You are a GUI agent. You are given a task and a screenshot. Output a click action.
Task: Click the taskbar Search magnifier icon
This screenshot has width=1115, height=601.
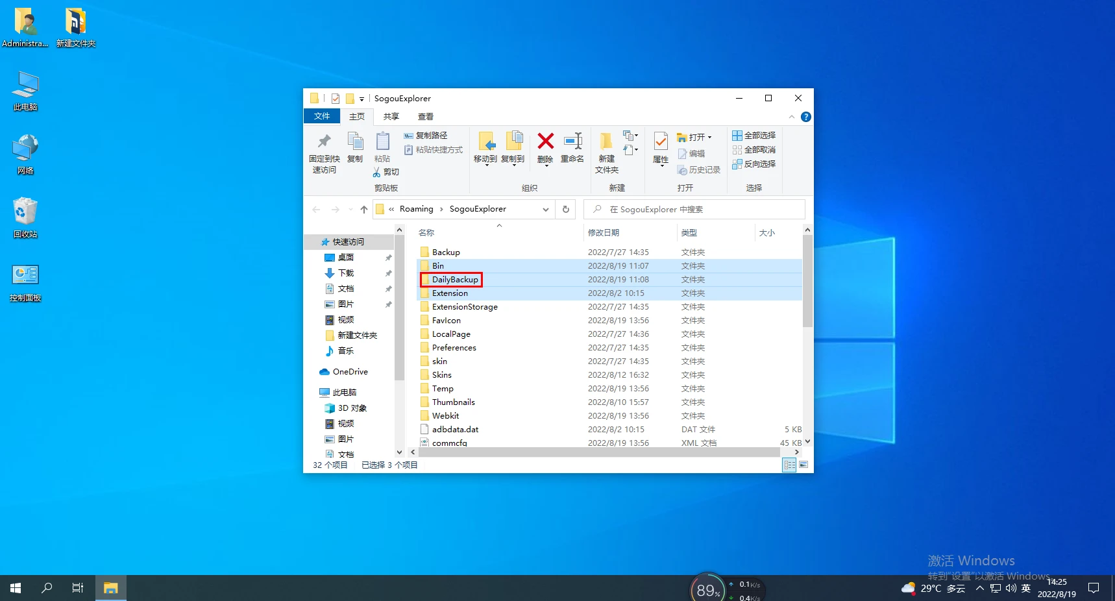[47, 588]
